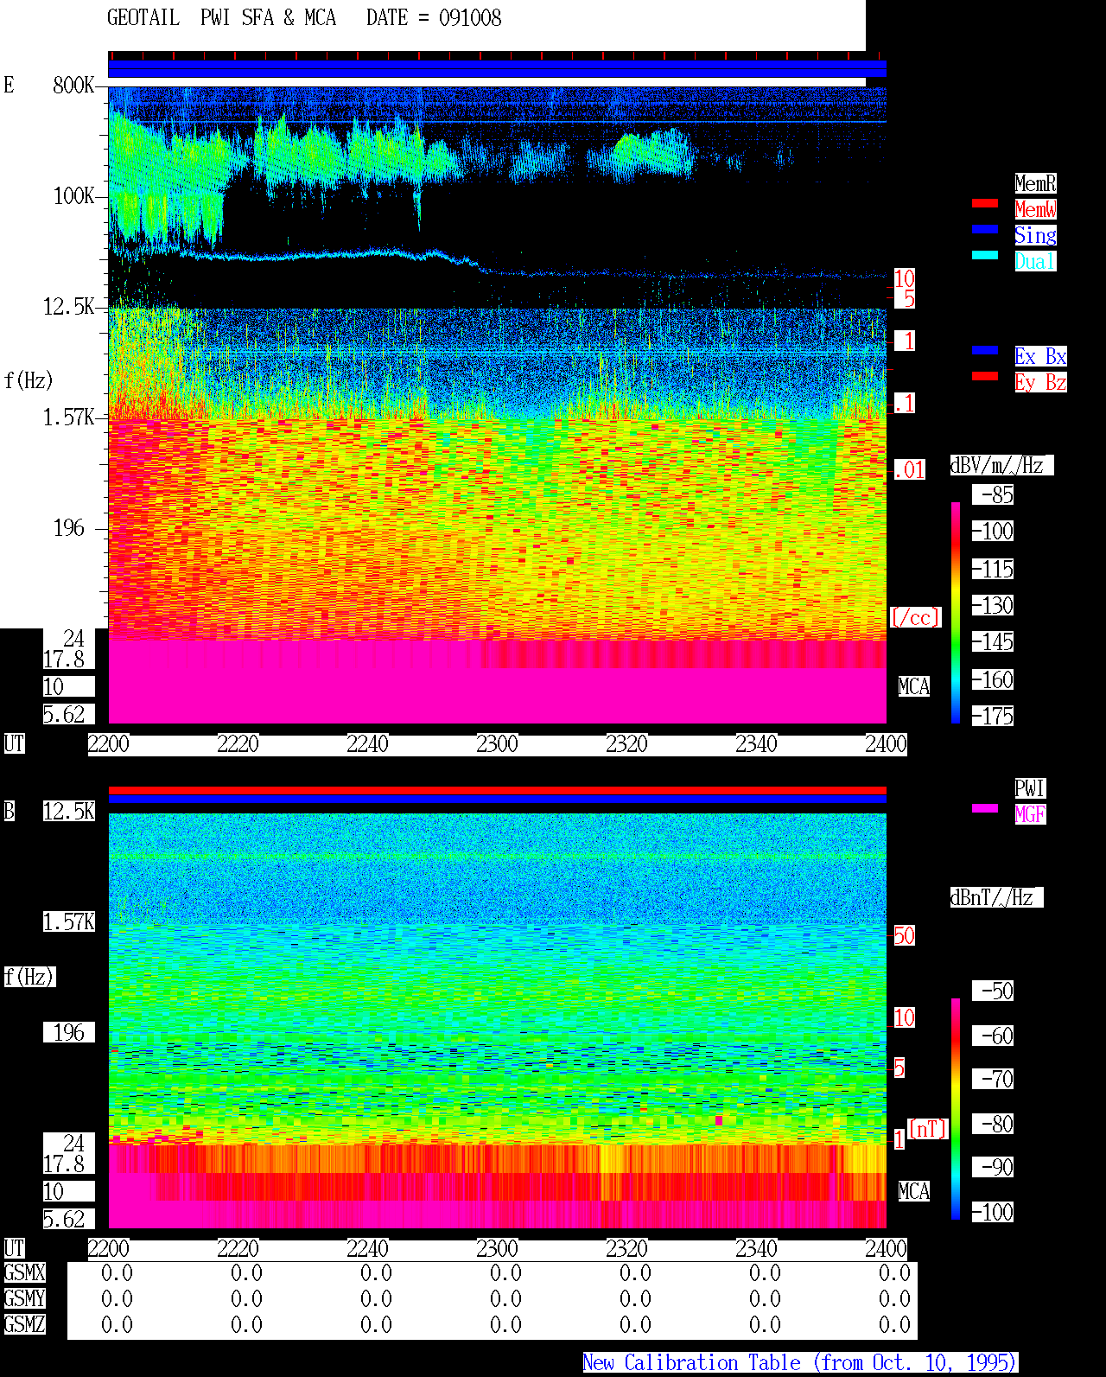Click the cyan Dual legend swatch
Viewport: 1106px width, 1377px height.
click(985, 255)
